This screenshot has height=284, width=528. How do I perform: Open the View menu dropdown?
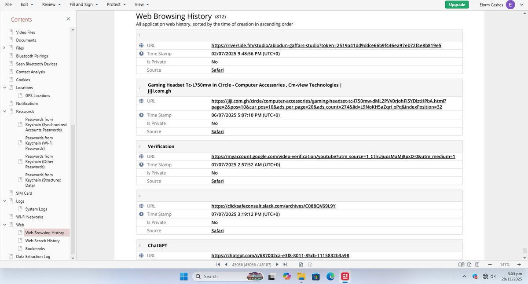pyautogui.click(x=141, y=4)
